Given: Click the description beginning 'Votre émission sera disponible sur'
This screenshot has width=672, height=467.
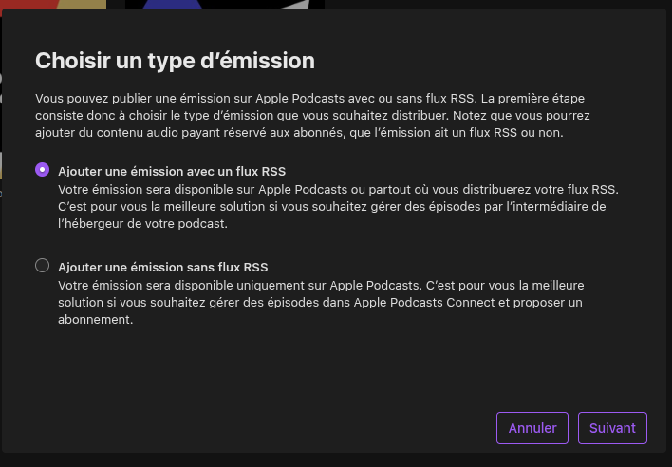Looking at the screenshot, I should click(x=338, y=207).
